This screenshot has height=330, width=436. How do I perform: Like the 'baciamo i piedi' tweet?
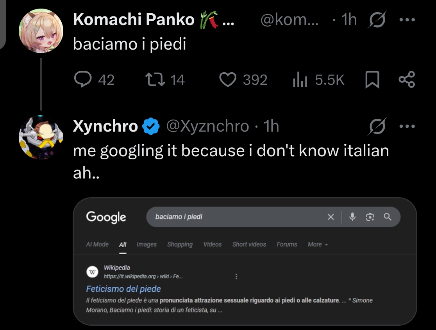(x=228, y=80)
